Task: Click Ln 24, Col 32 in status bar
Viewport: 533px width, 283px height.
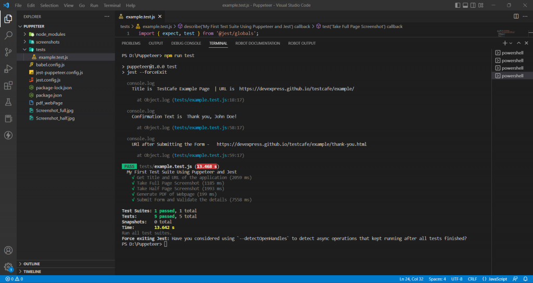Action: (x=411, y=279)
